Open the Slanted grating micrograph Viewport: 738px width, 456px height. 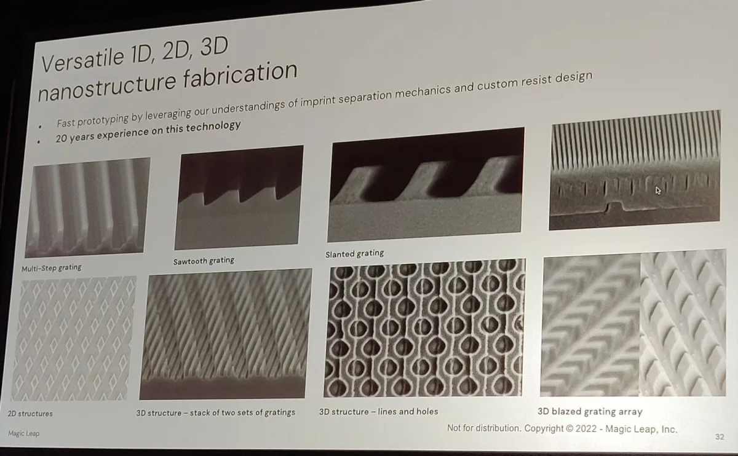(x=426, y=184)
